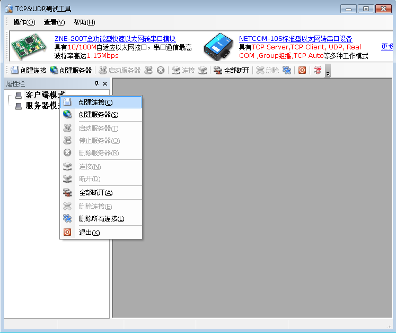Choose 停止服务器(O) in the context menu
Screen dimensions: 396x333
tap(101, 140)
